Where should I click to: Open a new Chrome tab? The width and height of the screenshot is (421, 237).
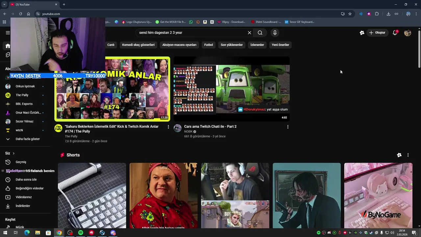pos(64,4)
